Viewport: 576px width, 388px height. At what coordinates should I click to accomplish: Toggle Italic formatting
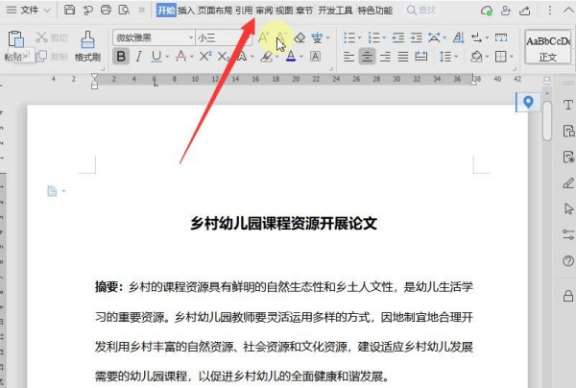pyautogui.click(x=138, y=57)
